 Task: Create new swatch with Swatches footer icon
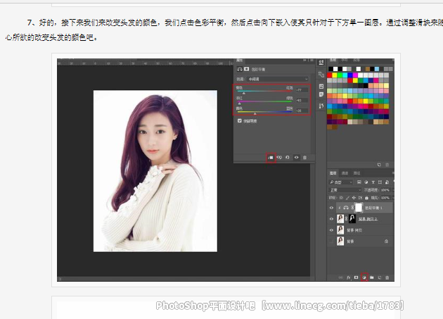[x=379, y=165]
